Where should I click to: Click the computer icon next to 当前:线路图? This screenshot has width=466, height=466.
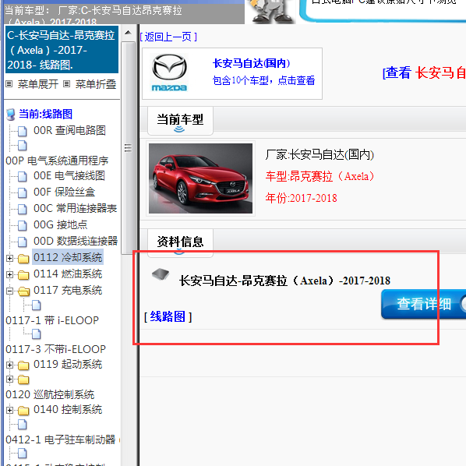[x=11, y=115]
